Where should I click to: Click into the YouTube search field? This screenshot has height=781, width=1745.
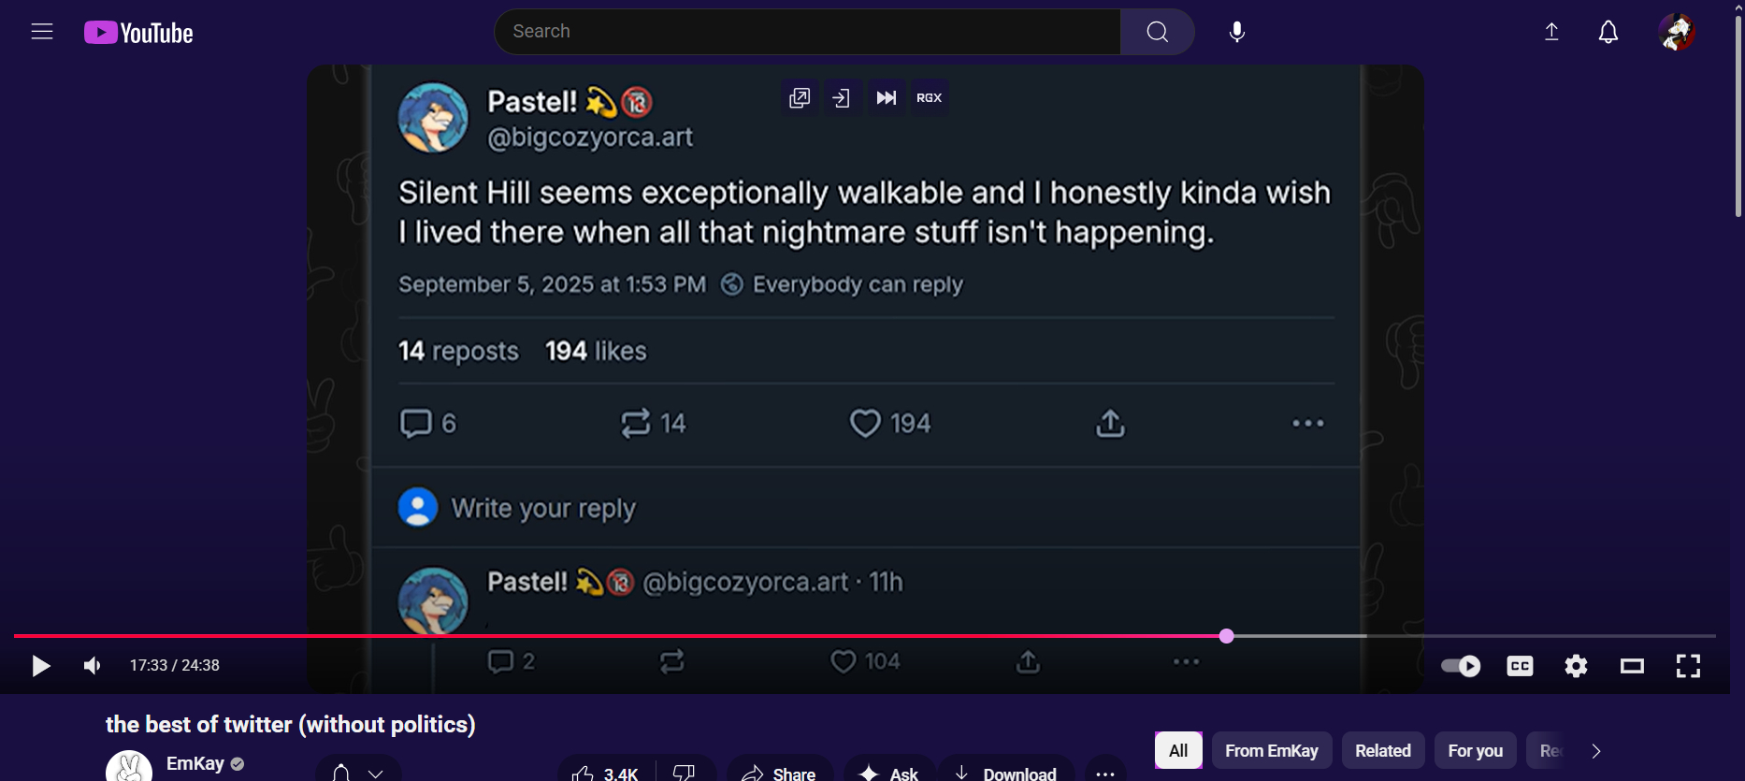coord(808,32)
